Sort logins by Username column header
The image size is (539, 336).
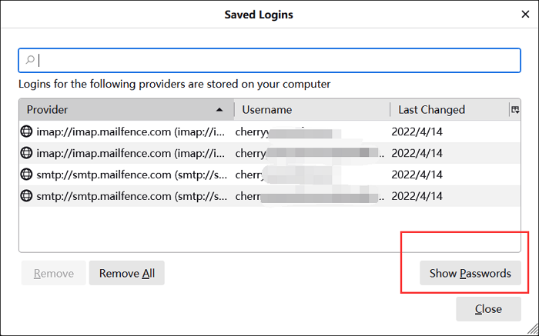pyautogui.click(x=308, y=110)
